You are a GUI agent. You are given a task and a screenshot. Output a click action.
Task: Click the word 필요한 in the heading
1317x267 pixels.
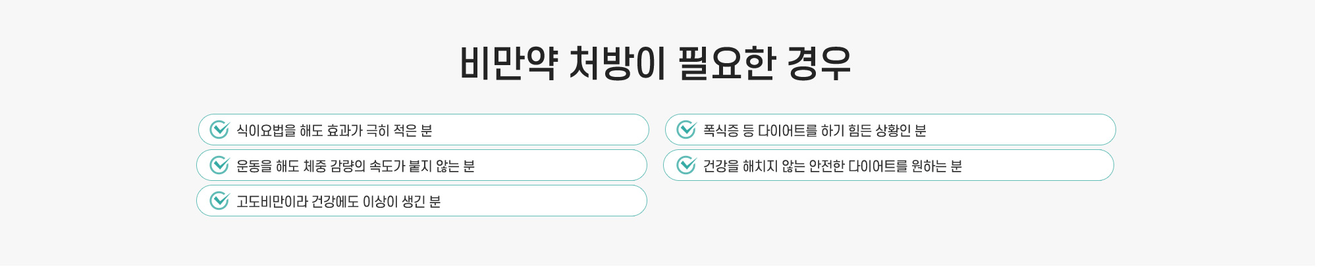pos(726,64)
